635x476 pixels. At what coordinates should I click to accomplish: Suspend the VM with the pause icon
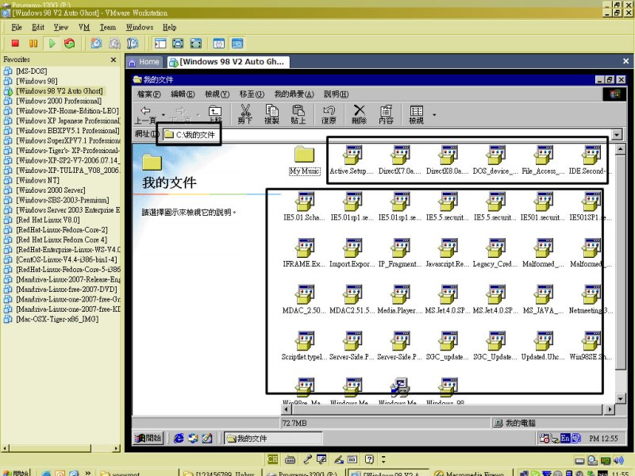(x=33, y=44)
